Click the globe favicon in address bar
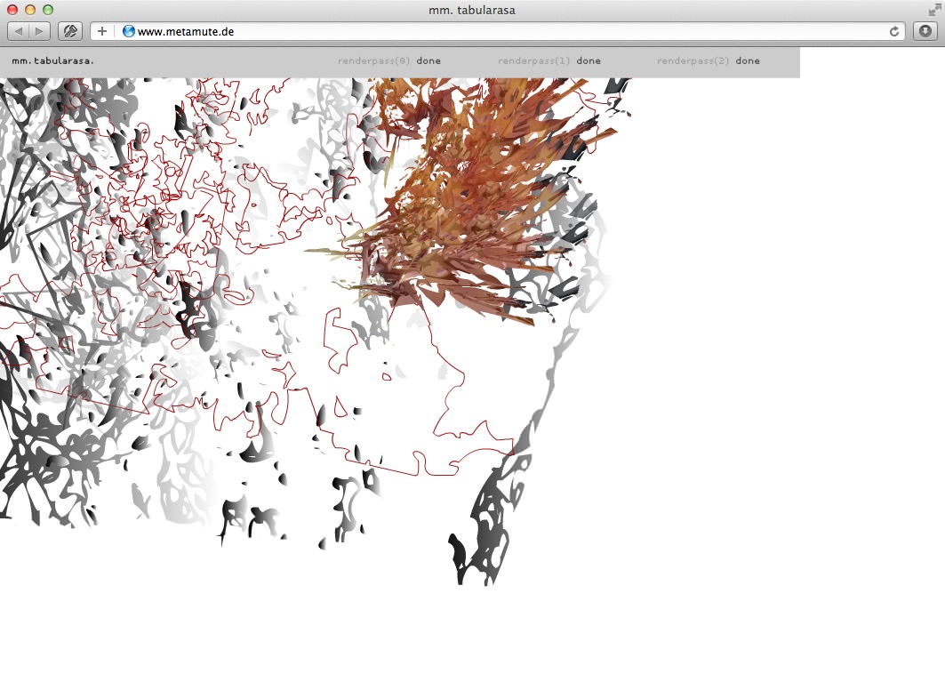945x690 pixels. point(129,31)
